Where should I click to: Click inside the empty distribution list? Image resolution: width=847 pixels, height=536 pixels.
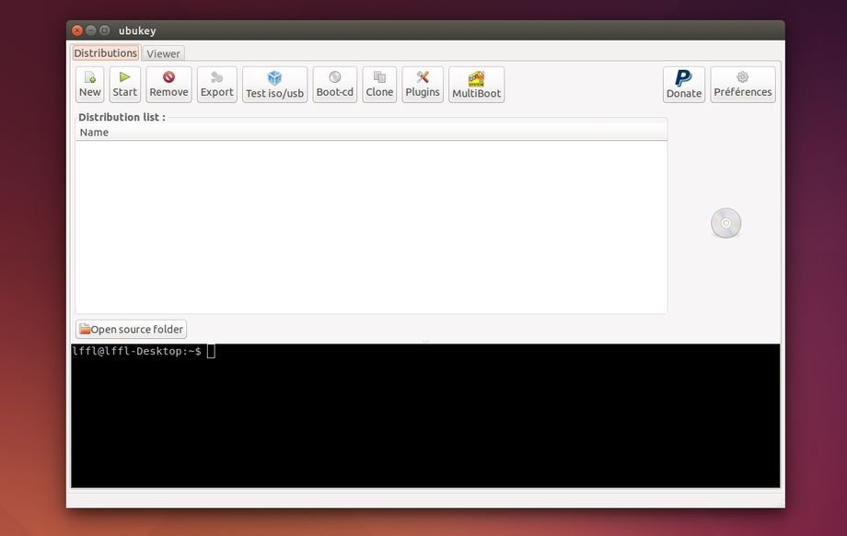click(x=370, y=227)
